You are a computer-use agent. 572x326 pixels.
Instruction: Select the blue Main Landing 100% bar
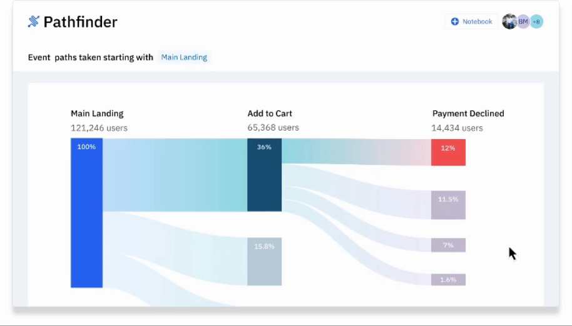pyautogui.click(x=86, y=212)
